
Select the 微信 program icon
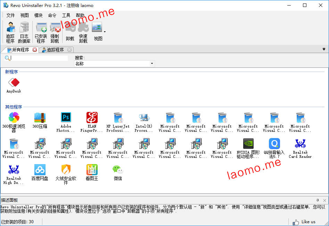[118, 173]
